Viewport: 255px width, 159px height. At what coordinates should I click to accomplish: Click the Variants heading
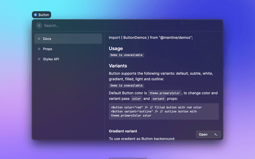point(118,66)
